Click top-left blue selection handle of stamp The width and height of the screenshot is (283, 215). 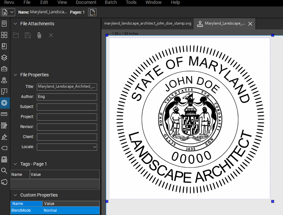107,35
